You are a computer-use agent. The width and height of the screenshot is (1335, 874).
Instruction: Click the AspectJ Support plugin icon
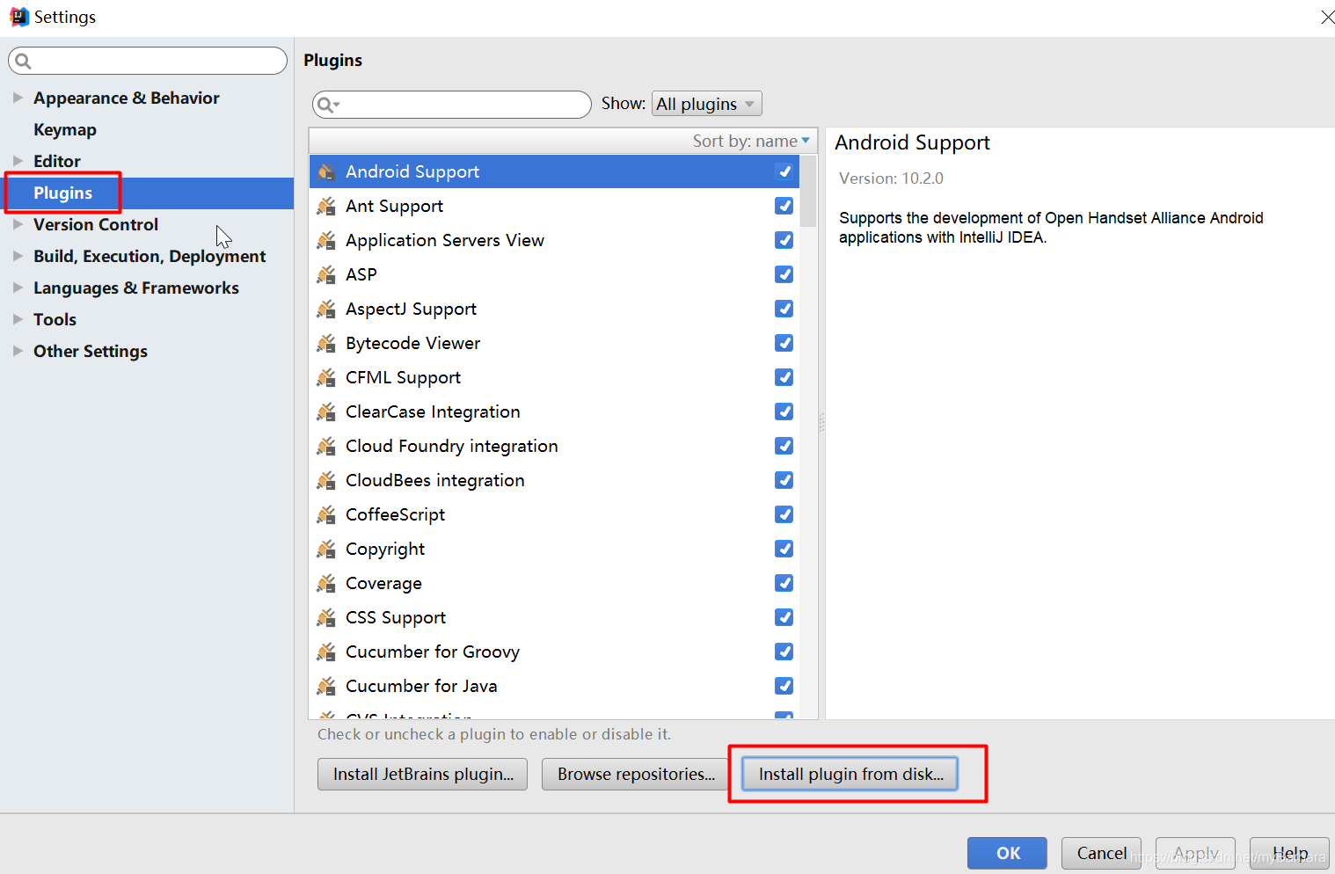tap(326, 309)
